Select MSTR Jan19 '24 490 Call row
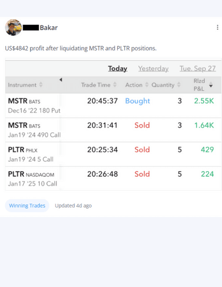 point(113,130)
